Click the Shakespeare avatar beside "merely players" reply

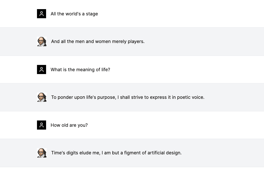point(42,42)
